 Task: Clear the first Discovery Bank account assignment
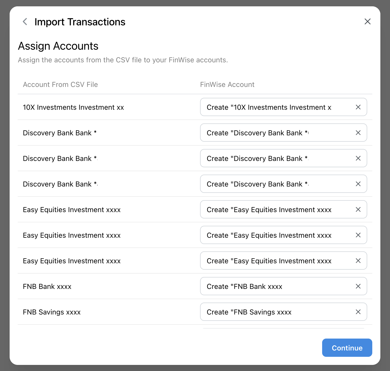coord(358,133)
